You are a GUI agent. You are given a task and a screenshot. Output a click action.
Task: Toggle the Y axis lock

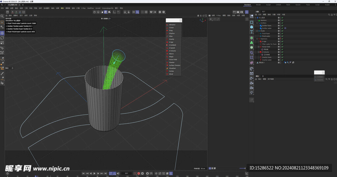click(16, 12)
